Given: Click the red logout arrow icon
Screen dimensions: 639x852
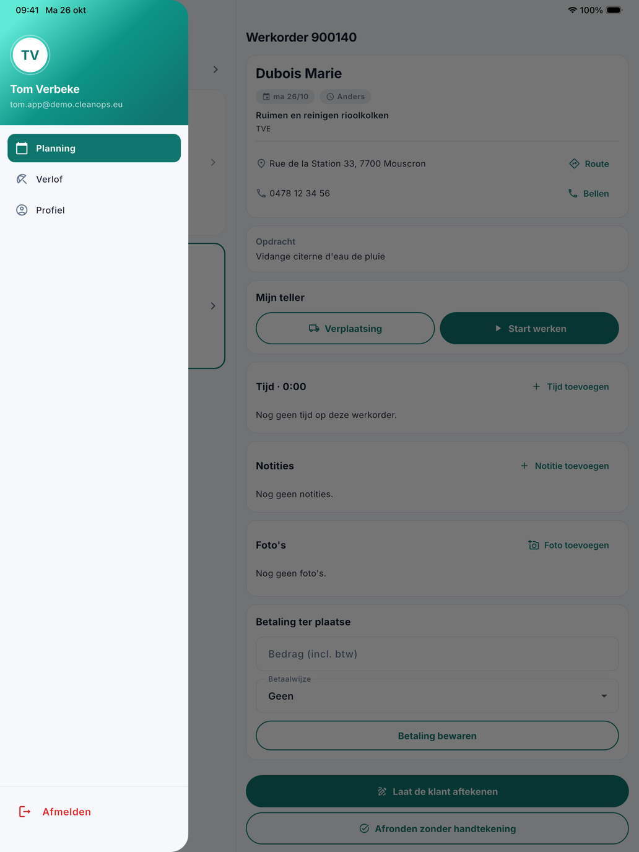Looking at the screenshot, I should [25, 812].
